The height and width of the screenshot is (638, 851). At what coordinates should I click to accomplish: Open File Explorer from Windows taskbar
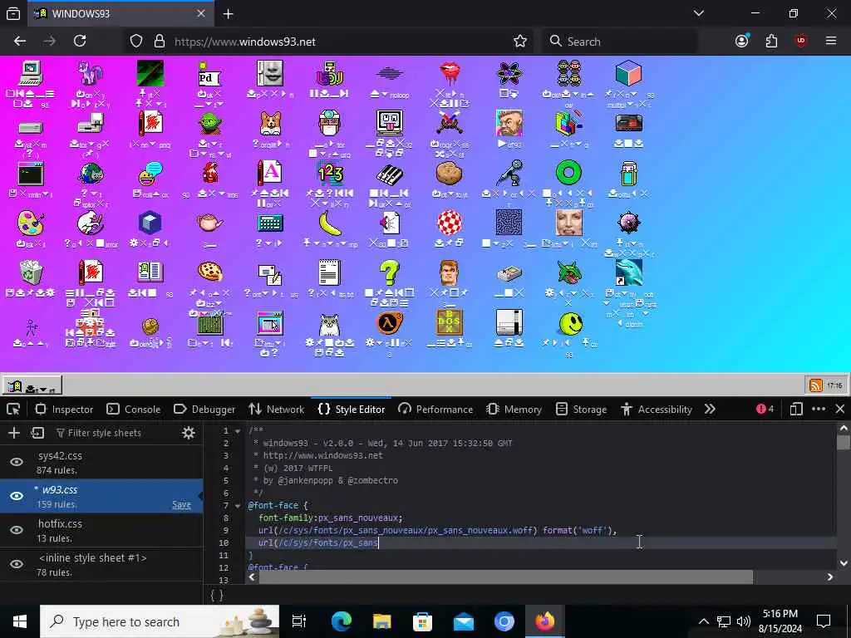(382, 621)
